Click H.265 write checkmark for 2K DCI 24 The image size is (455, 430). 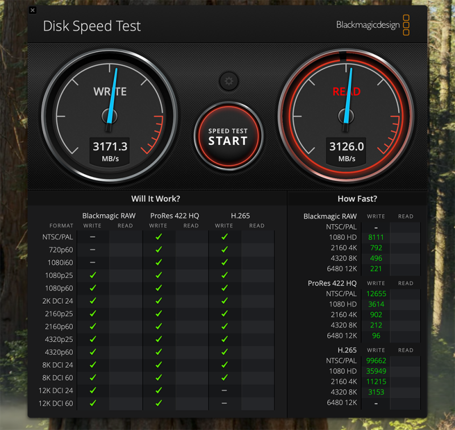pyautogui.click(x=224, y=300)
